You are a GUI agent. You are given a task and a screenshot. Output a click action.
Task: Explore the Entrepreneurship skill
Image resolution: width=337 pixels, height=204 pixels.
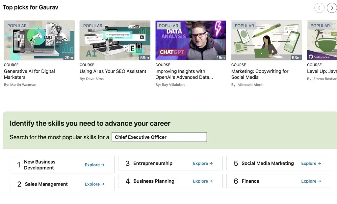(203, 163)
